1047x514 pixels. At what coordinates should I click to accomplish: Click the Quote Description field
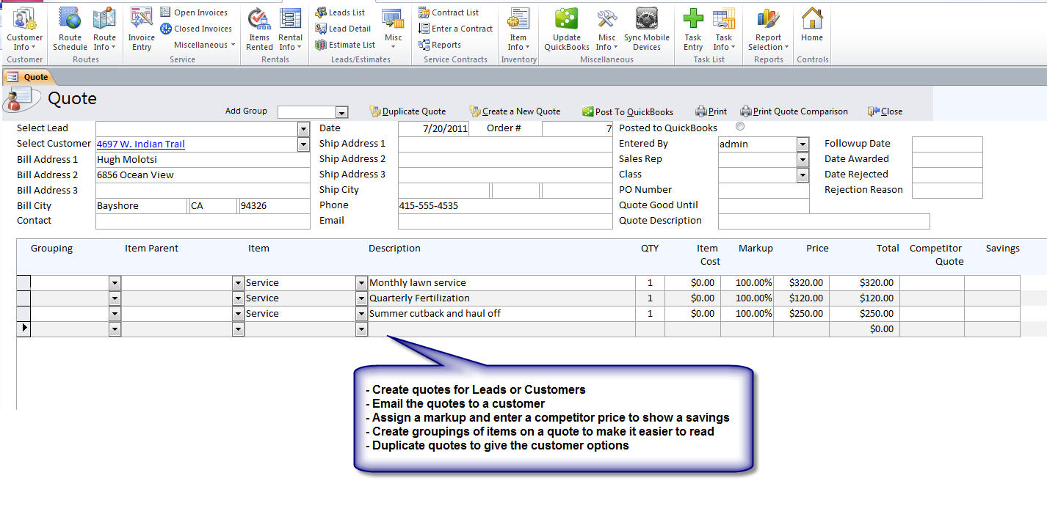click(x=823, y=221)
